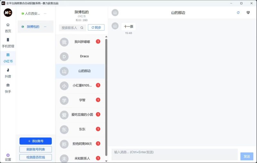The height and width of the screenshot is (163, 257).
Task: Click the contact search magnifier icon
Action: point(82,28)
